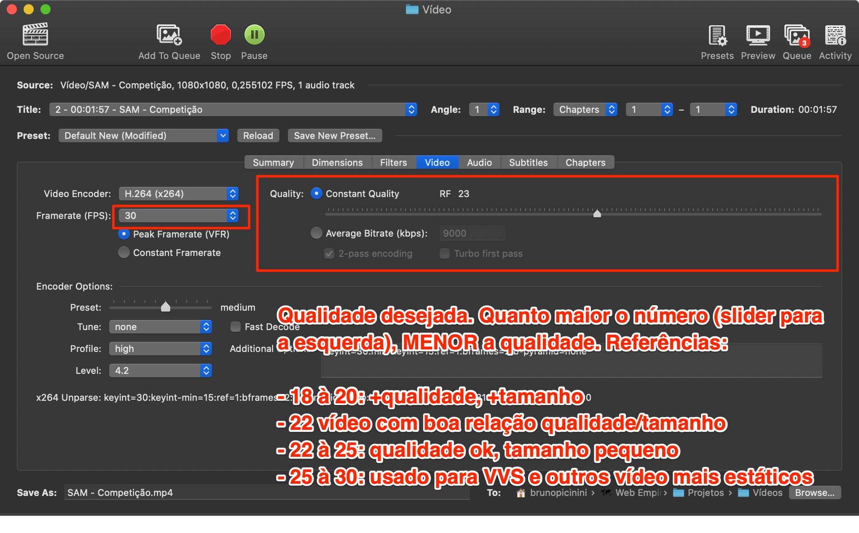The height and width of the screenshot is (533, 859).
Task: Stop the current encode
Action: pos(220,35)
